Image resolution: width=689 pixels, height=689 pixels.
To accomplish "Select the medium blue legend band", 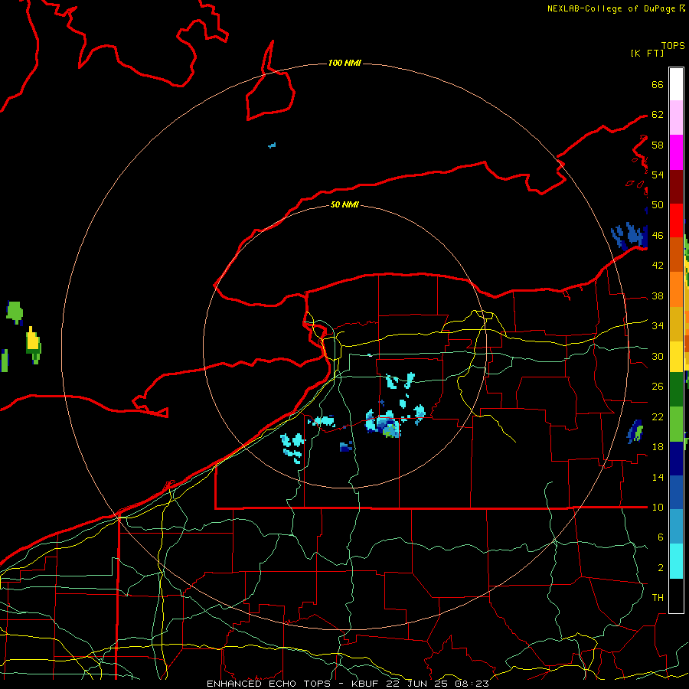I will tap(676, 492).
